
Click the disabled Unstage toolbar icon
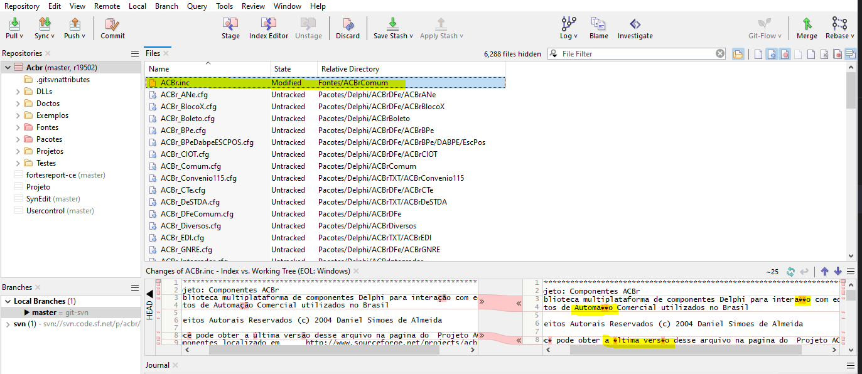[x=308, y=24]
